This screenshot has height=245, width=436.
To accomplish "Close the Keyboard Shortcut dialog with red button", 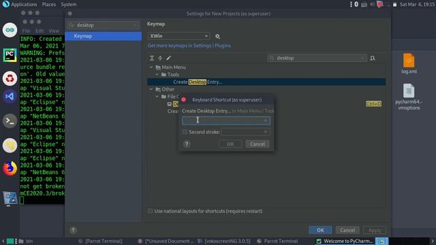I will (183, 99).
